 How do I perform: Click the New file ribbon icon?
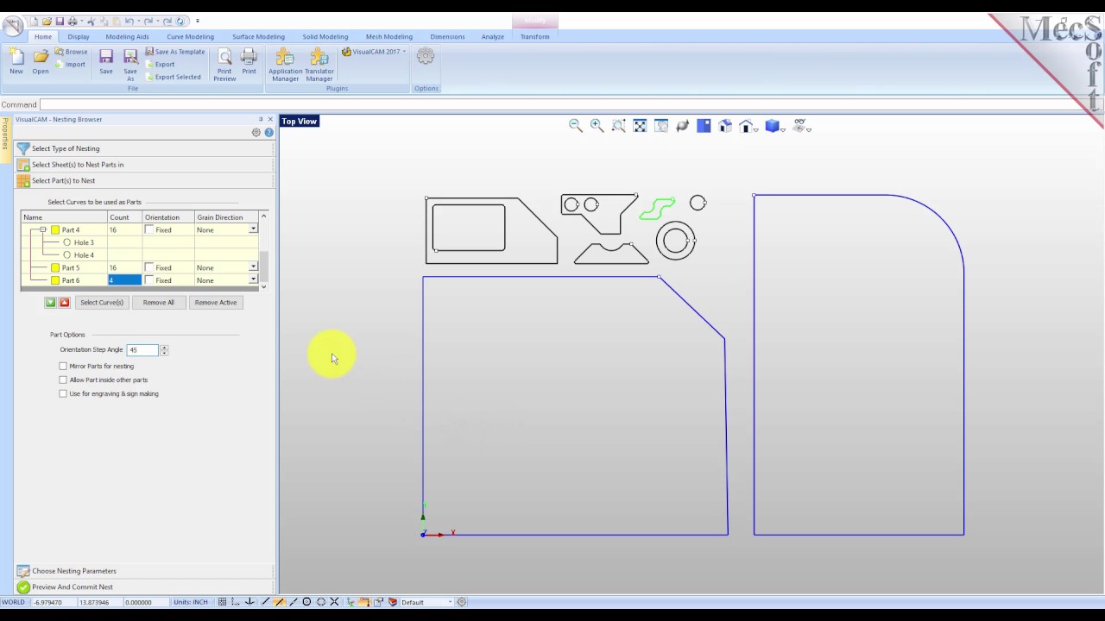(16, 60)
